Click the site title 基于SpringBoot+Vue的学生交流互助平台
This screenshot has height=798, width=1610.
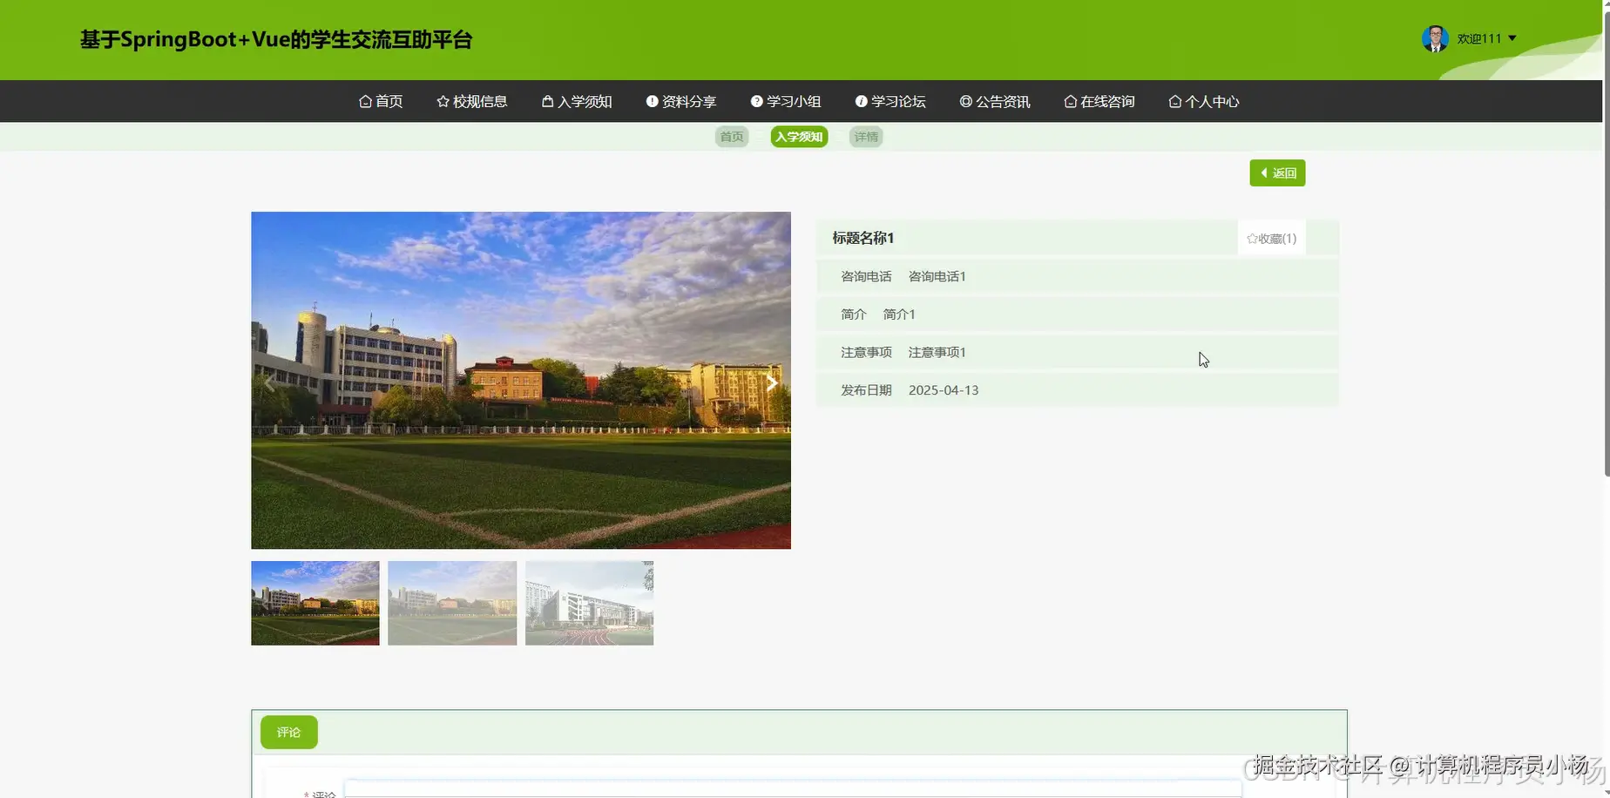[x=276, y=40]
